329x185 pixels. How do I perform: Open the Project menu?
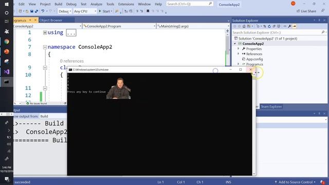click(x=45, y=4)
